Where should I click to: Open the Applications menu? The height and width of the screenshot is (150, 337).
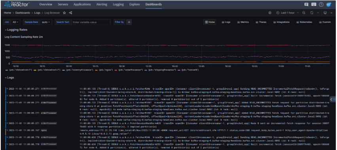coord(82,4)
